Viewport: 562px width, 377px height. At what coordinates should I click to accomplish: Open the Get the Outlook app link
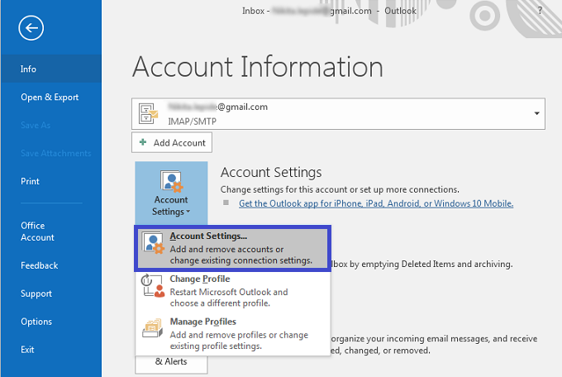coord(376,203)
